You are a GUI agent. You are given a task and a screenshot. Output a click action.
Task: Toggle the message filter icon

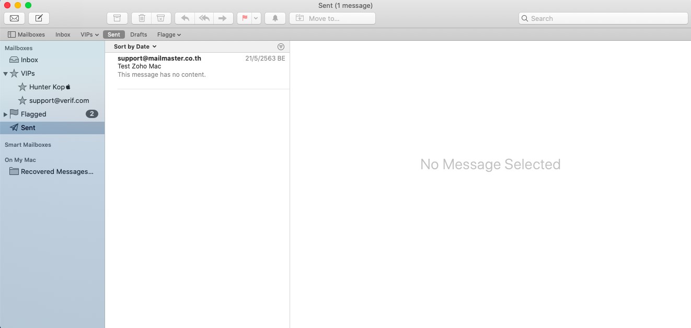coord(281,46)
